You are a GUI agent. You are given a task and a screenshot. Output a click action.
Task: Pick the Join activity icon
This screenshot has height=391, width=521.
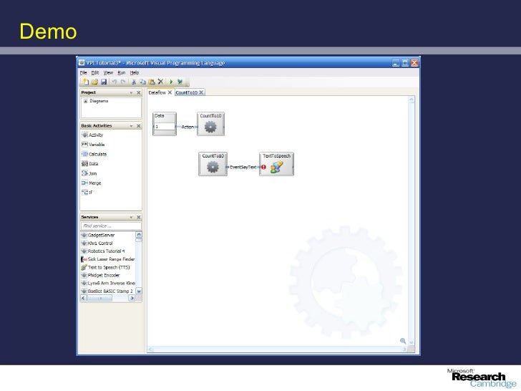click(84, 173)
